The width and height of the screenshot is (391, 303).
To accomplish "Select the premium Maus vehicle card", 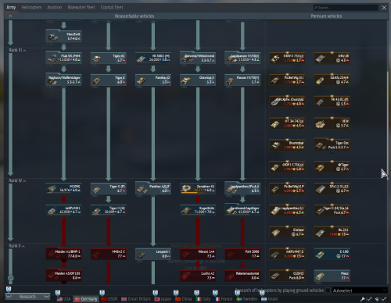I will [332, 276].
